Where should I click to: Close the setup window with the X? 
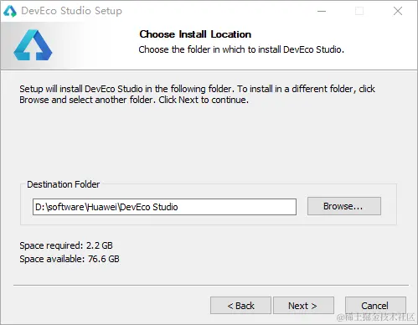click(398, 11)
